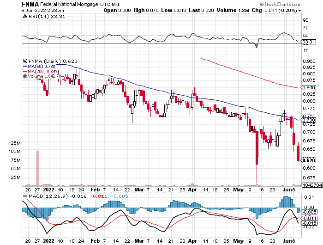Click the 25M volume scale label
Image resolution: width=323 pixels, height=245 pixels.
pyautogui.click(x=16, y=178)
